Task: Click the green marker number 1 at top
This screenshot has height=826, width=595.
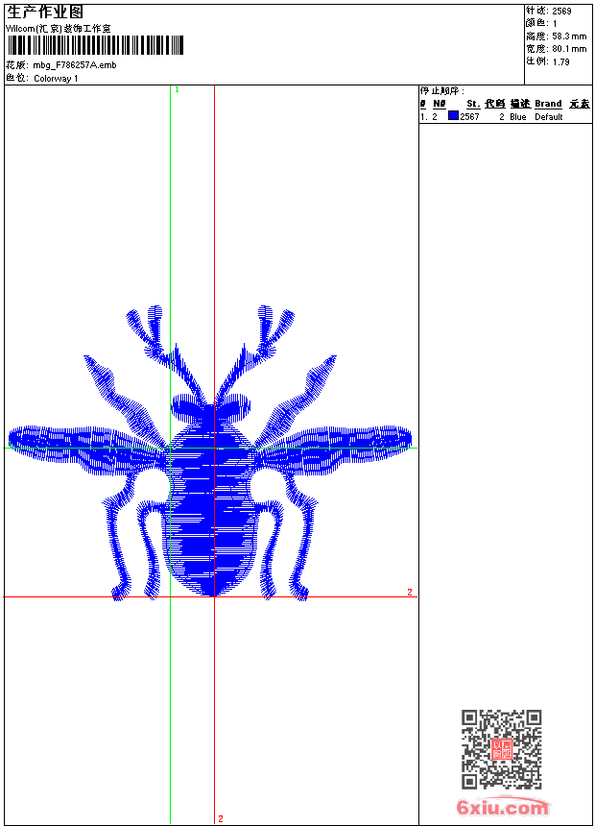Action: (177, 89)
